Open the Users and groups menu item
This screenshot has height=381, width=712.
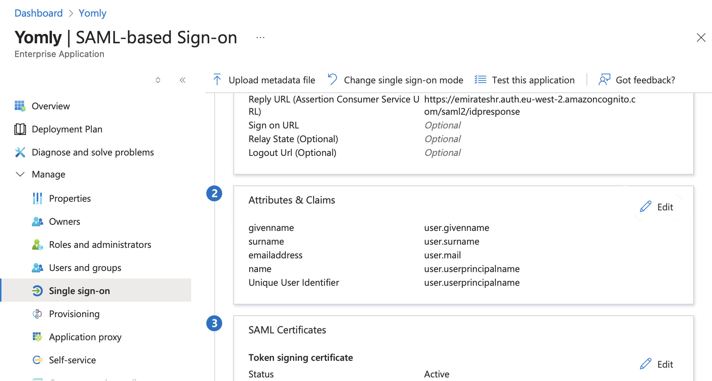85,268
